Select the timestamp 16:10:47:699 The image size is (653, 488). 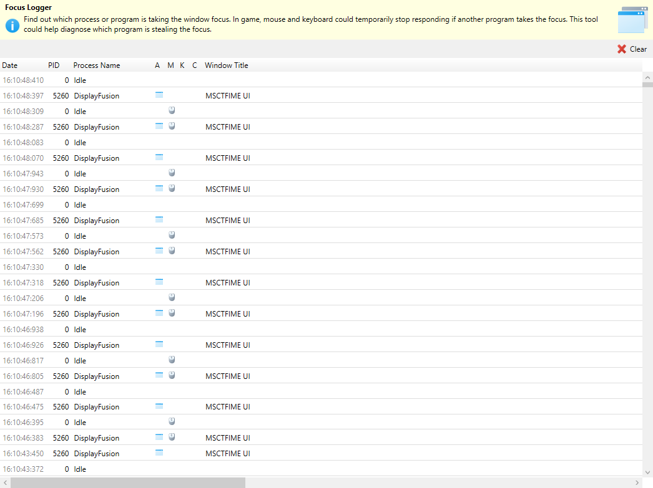[23, 205]
